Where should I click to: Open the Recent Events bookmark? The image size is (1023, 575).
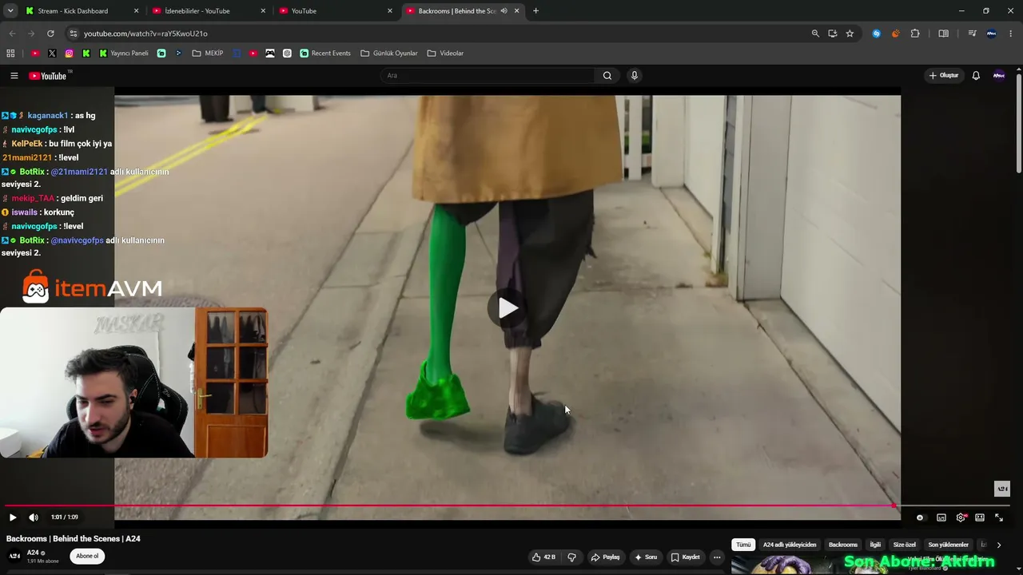325,54
